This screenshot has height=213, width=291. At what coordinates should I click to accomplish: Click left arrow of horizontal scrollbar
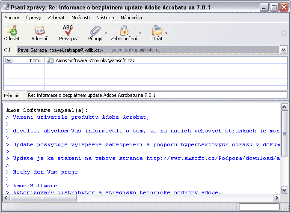(x=6, y=198)
